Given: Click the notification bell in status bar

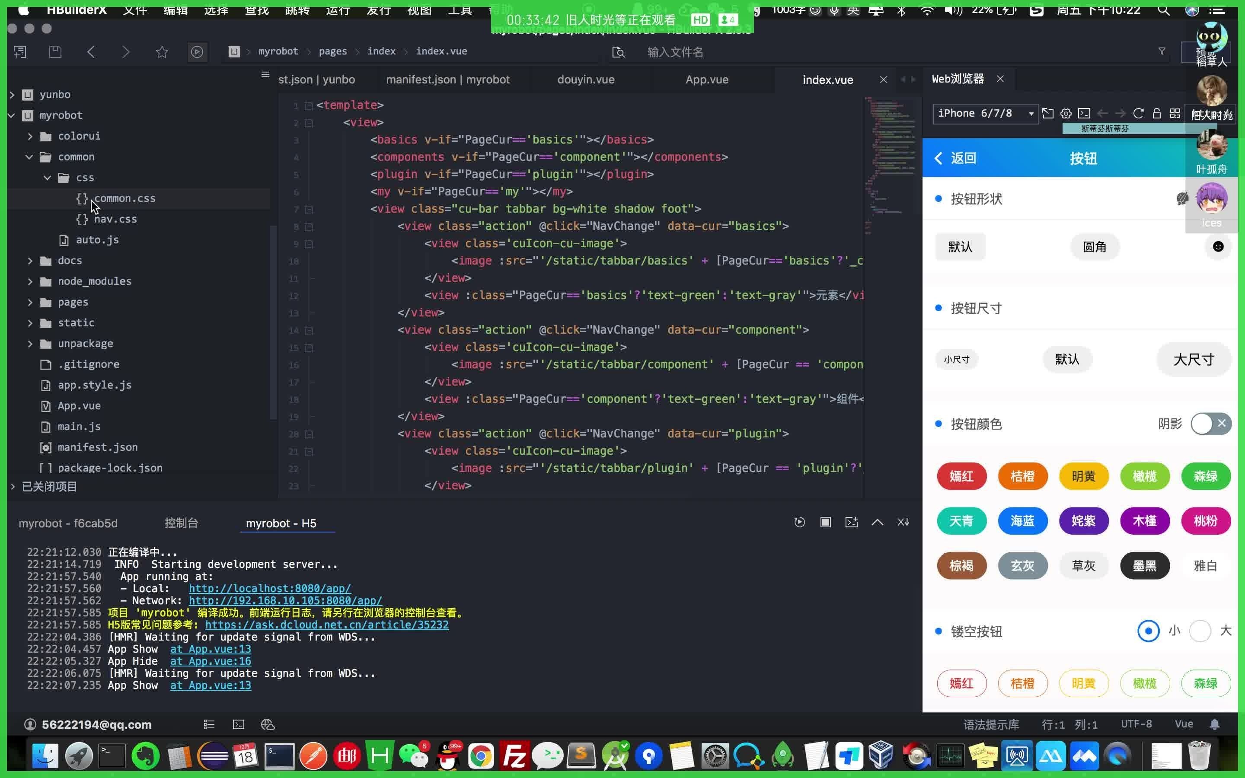Looking at the screenshot, I should click(1215, 724).
